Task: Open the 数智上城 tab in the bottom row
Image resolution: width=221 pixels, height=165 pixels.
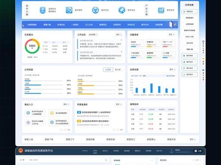Action: click(x=29, y=139)
